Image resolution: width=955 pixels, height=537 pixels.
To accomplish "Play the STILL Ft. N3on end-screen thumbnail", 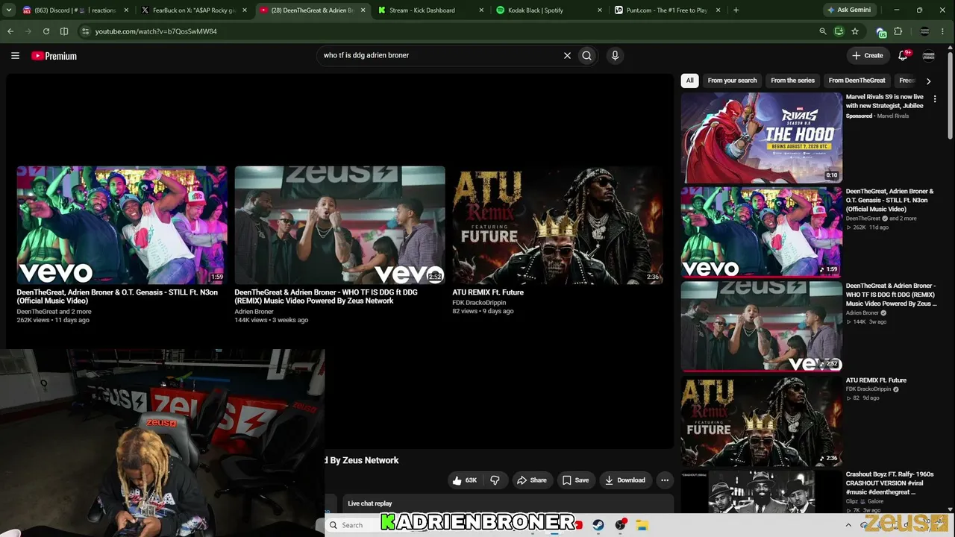I will point(122,224).
